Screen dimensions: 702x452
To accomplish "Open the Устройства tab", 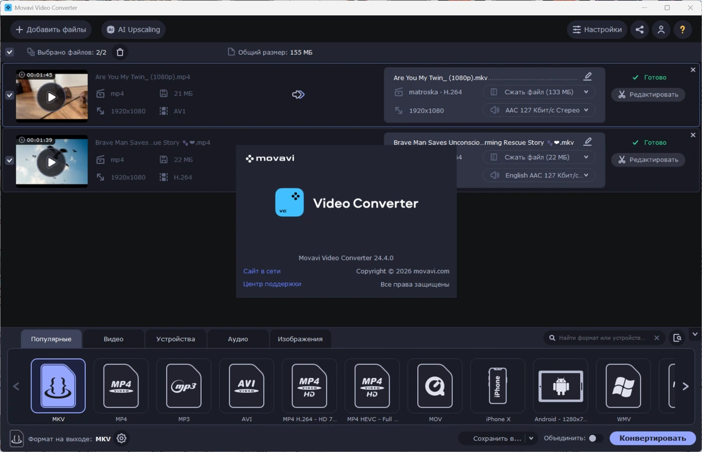I will click(x=175, y=339).
